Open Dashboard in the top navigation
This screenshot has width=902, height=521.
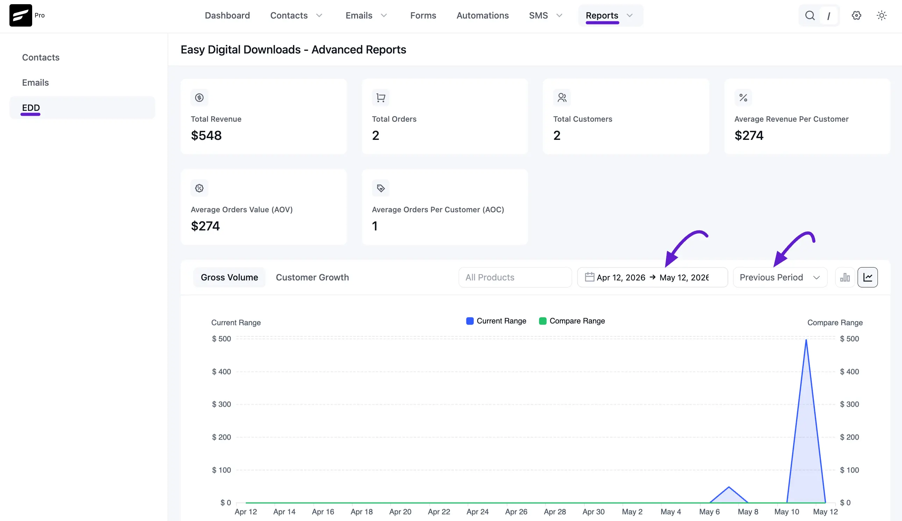coord(227,15)
